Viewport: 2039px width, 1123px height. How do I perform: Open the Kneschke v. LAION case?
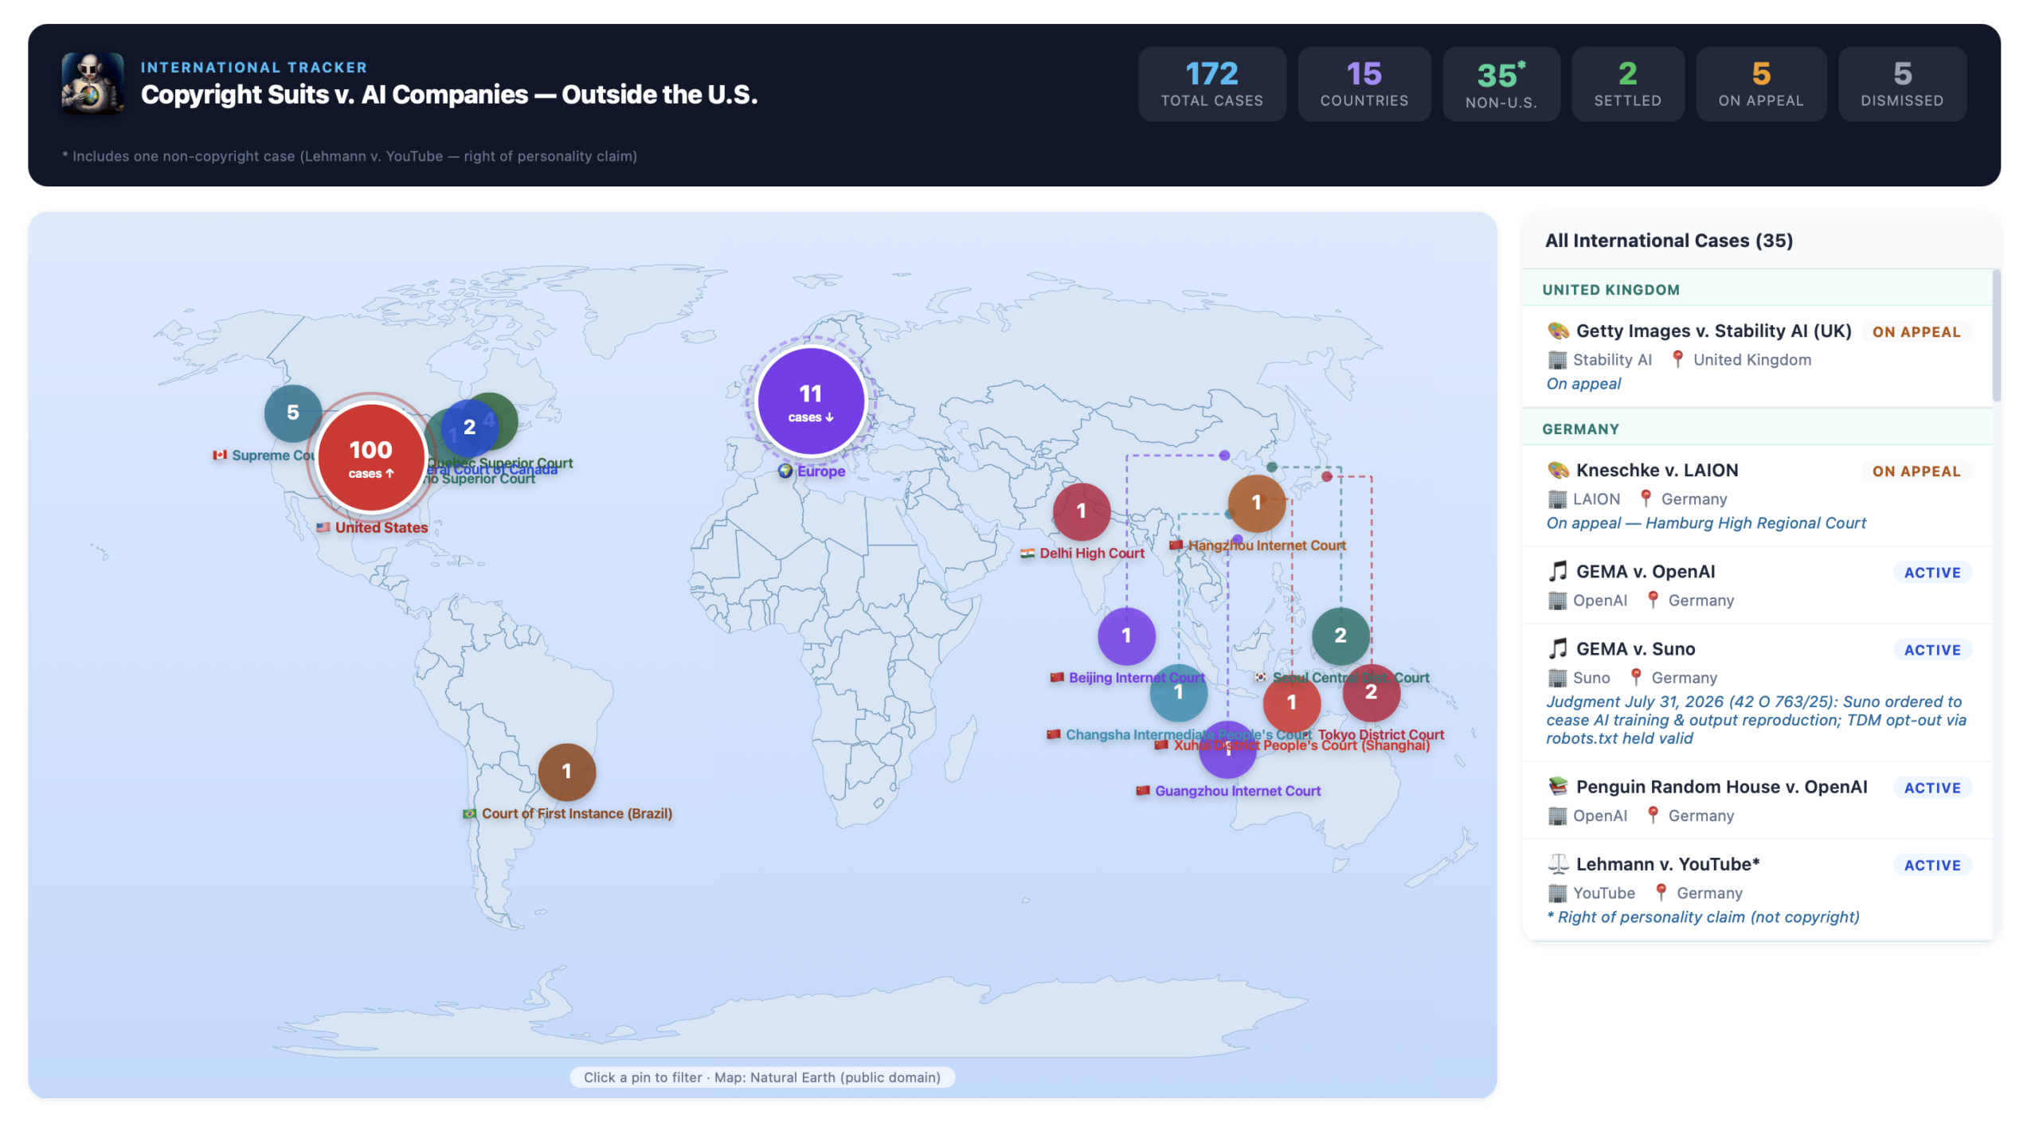coord(1756,495)
